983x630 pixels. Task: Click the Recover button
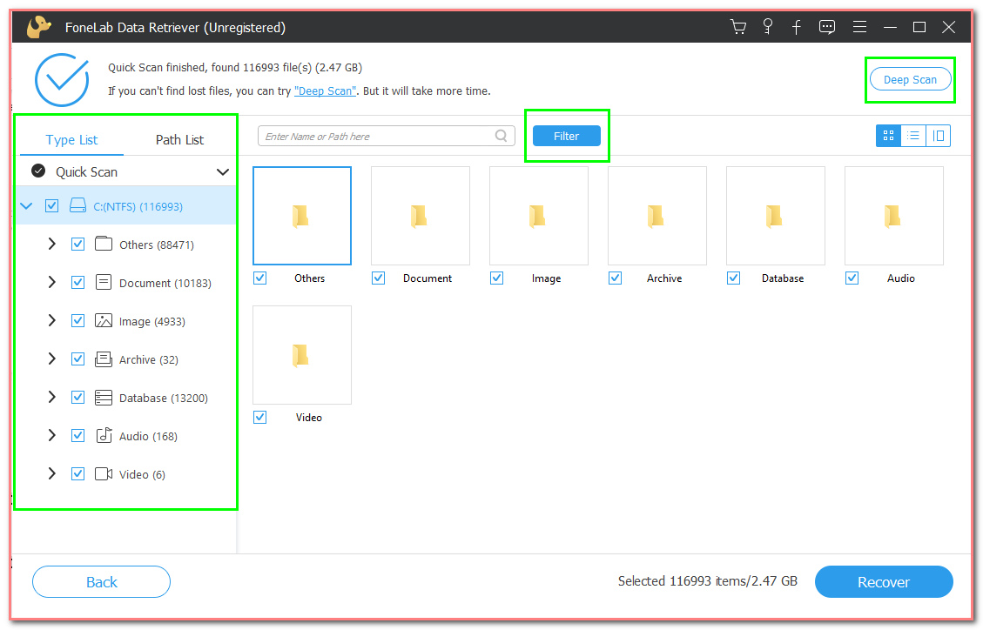[x=884, y=582]
